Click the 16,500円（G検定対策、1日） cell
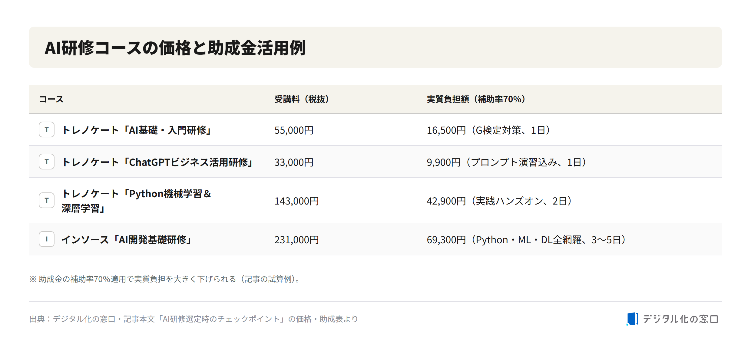 coord(488,130)
